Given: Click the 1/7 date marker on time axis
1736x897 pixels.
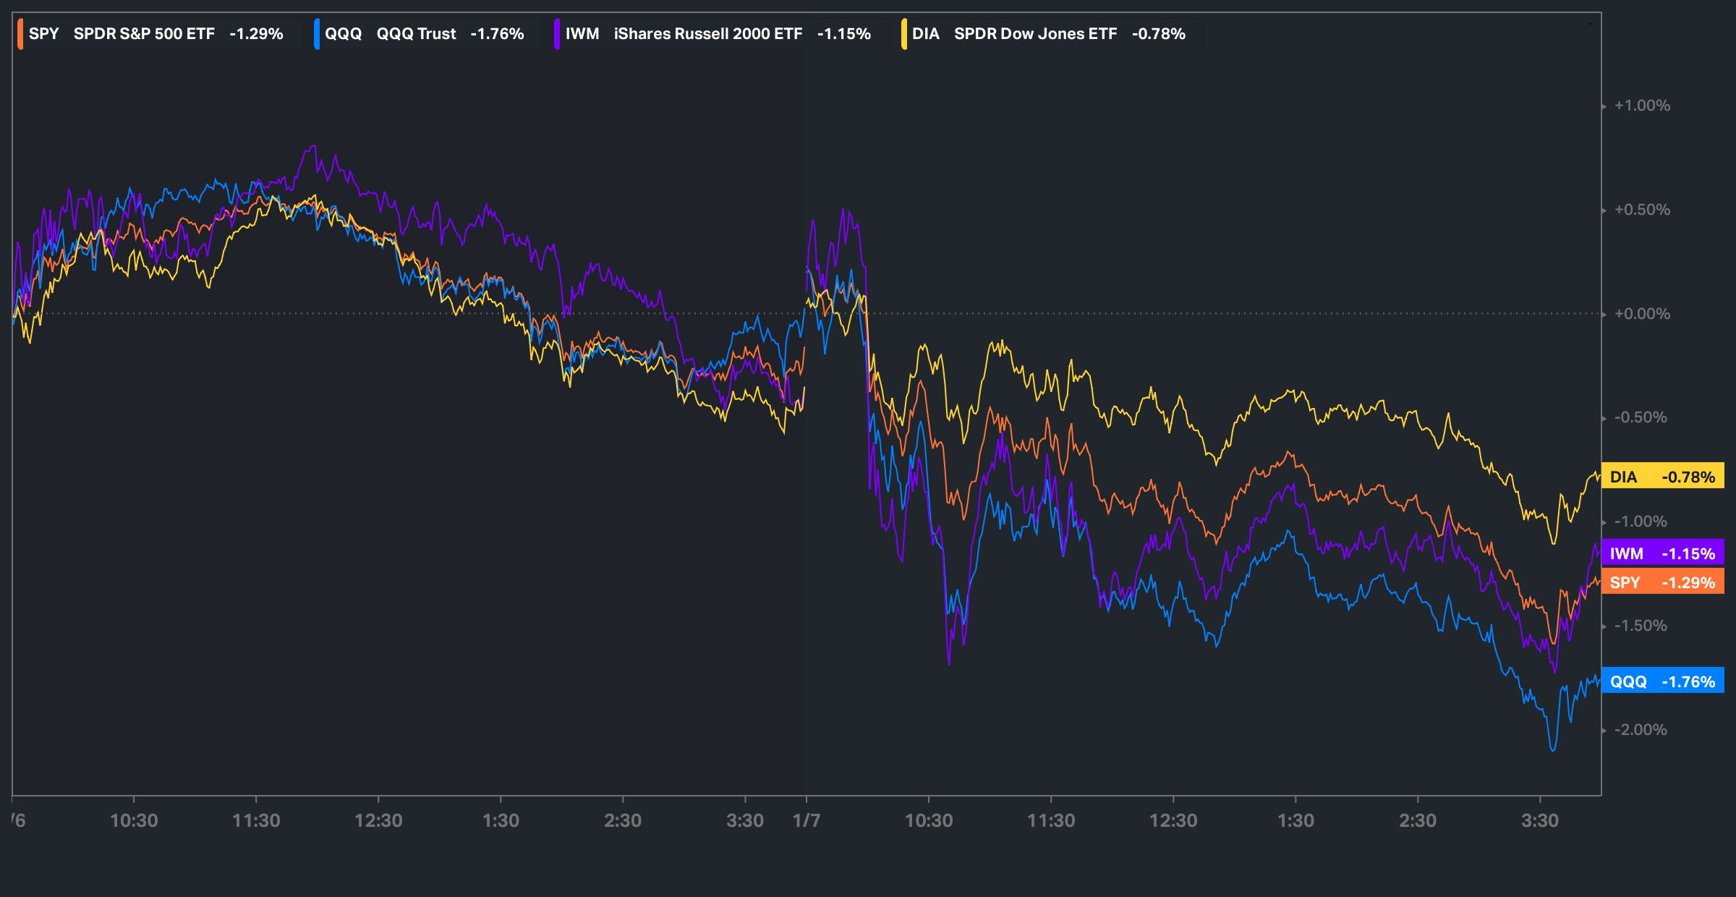Looking at the screenshot, I should [807, 820].
